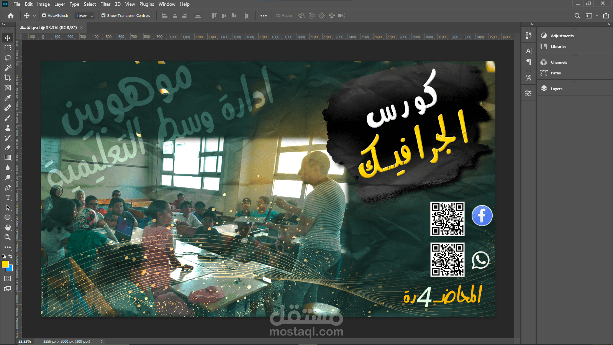
Task: Toggle Quick Mask mode icon
Action: pyautogui.click(x=8, y=279)
